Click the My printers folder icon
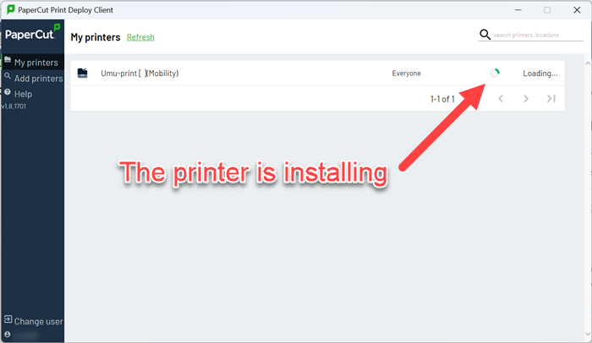This screenshot has width=592, height=343. point(8,60)
